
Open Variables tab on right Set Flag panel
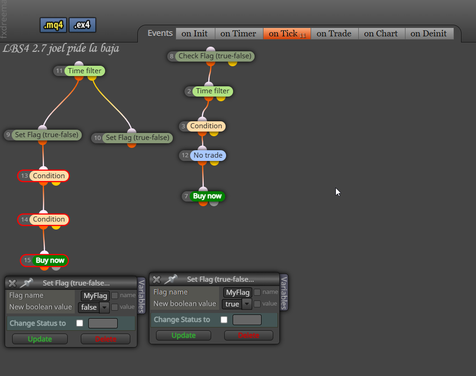284,292
